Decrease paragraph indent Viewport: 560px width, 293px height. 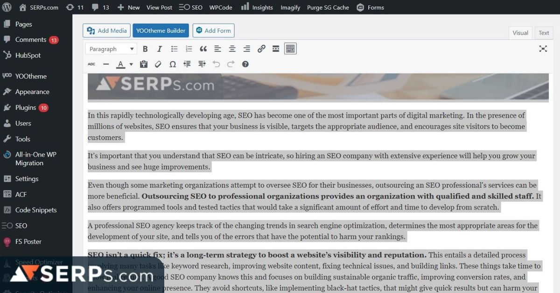click(x=187, y=64)
